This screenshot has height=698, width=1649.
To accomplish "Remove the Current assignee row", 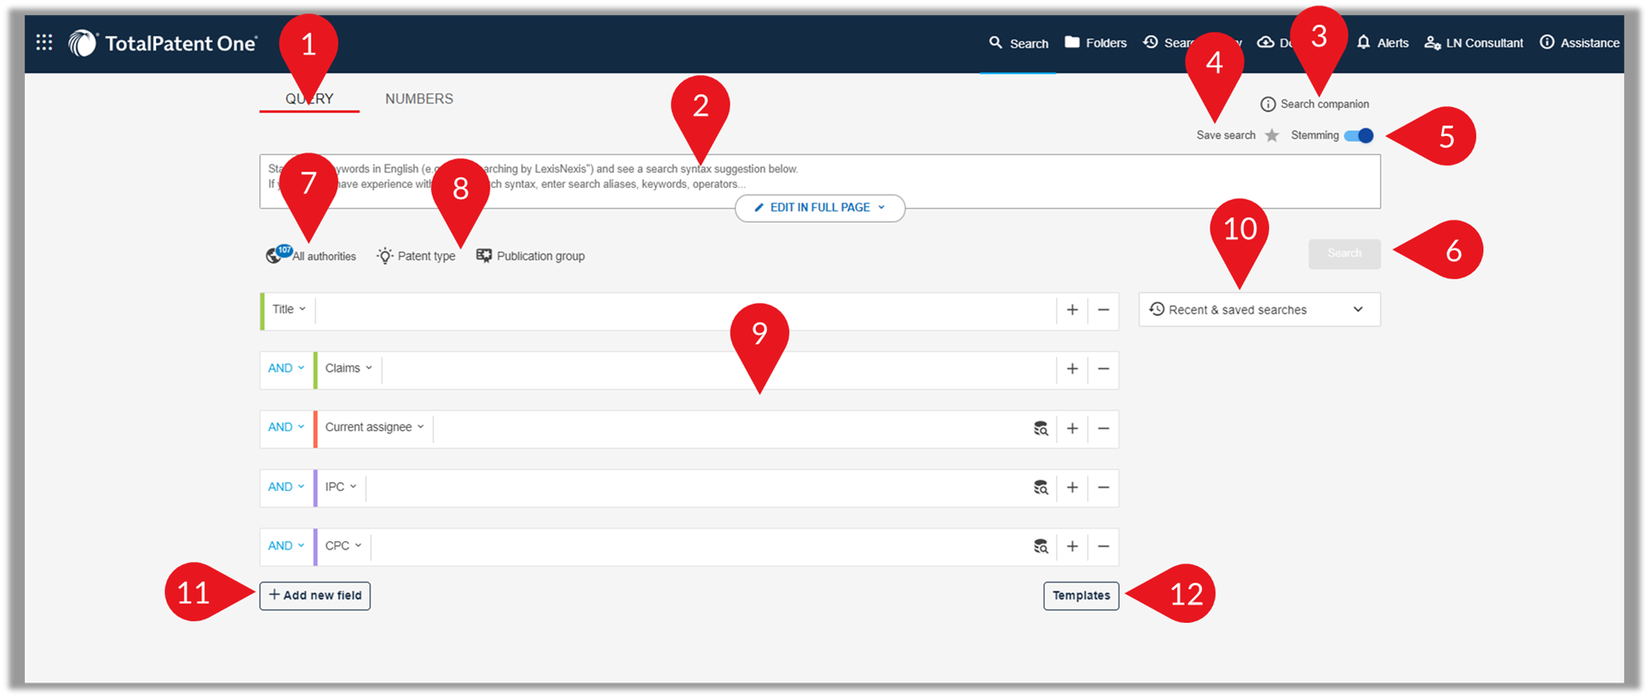I will (1103, 429).
